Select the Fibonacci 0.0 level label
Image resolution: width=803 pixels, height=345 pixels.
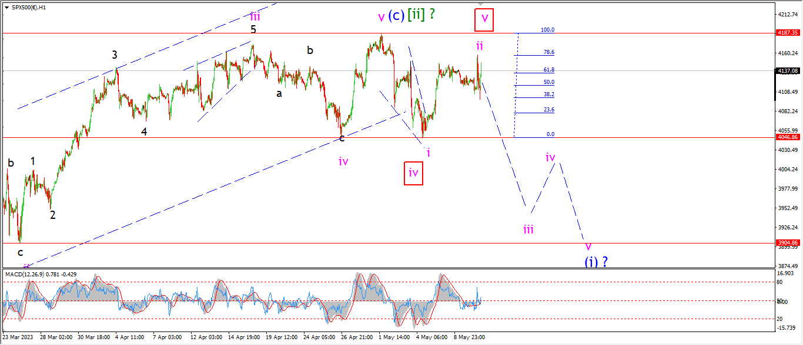click(x=550, y=134)
